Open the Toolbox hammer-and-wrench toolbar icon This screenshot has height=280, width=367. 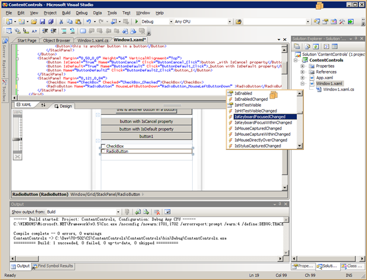342,22
